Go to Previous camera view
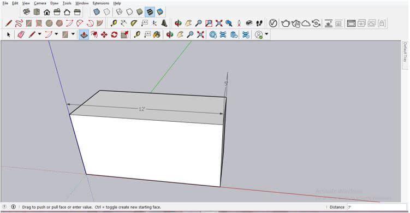 pos(229,23)
